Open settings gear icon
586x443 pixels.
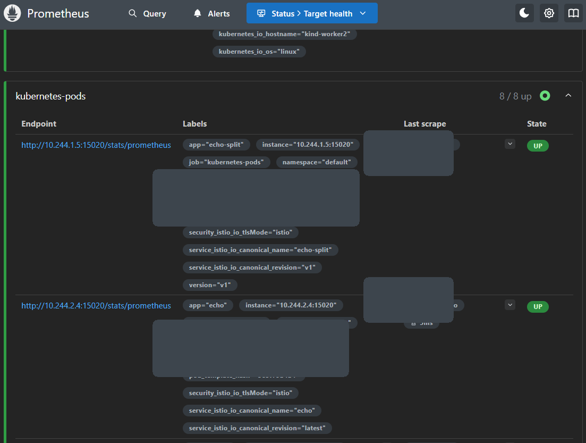pyautogui.click(x=549, y=13)
